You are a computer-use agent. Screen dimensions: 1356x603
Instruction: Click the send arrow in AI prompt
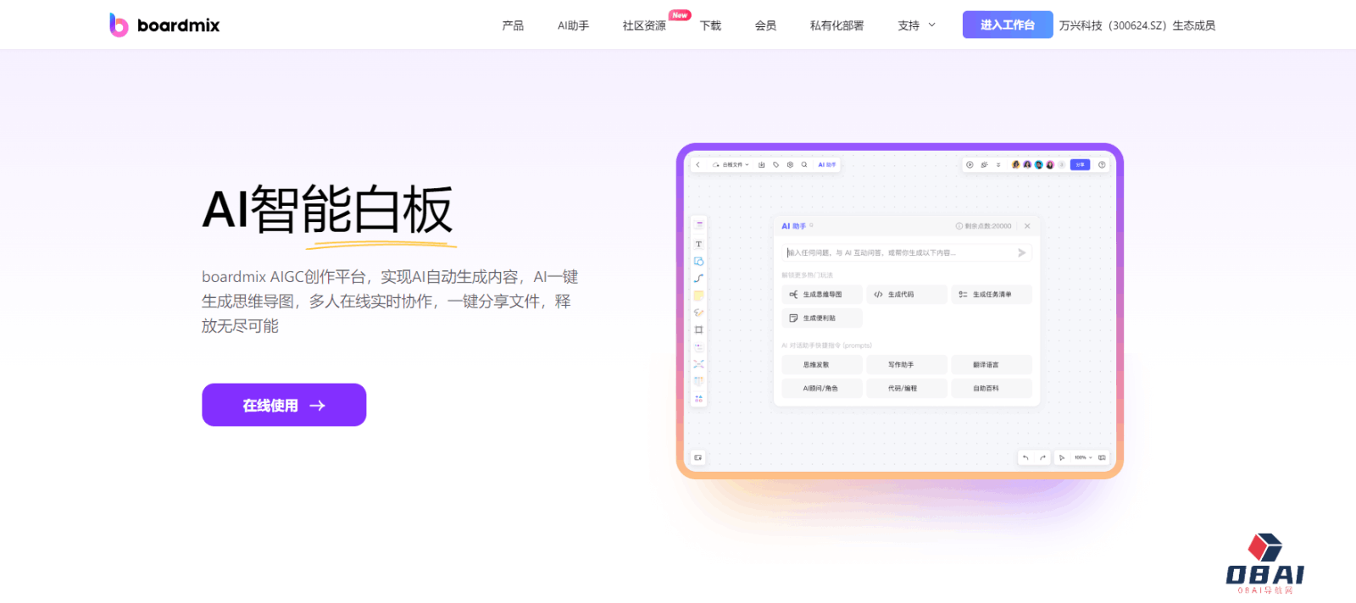coord(1021,252)
